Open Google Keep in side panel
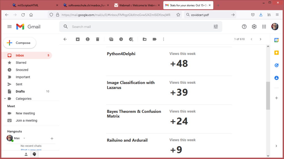The image size is (284, 159). [277, 53]
